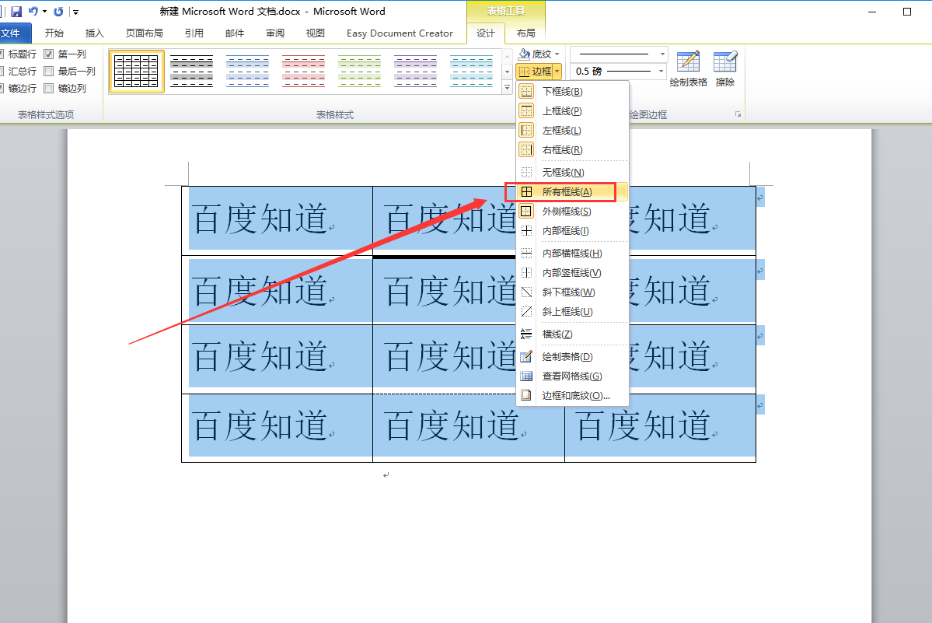Select the 布局 table tools tab
The height and width of the screenshot is (623, 932).
[526, 33]
